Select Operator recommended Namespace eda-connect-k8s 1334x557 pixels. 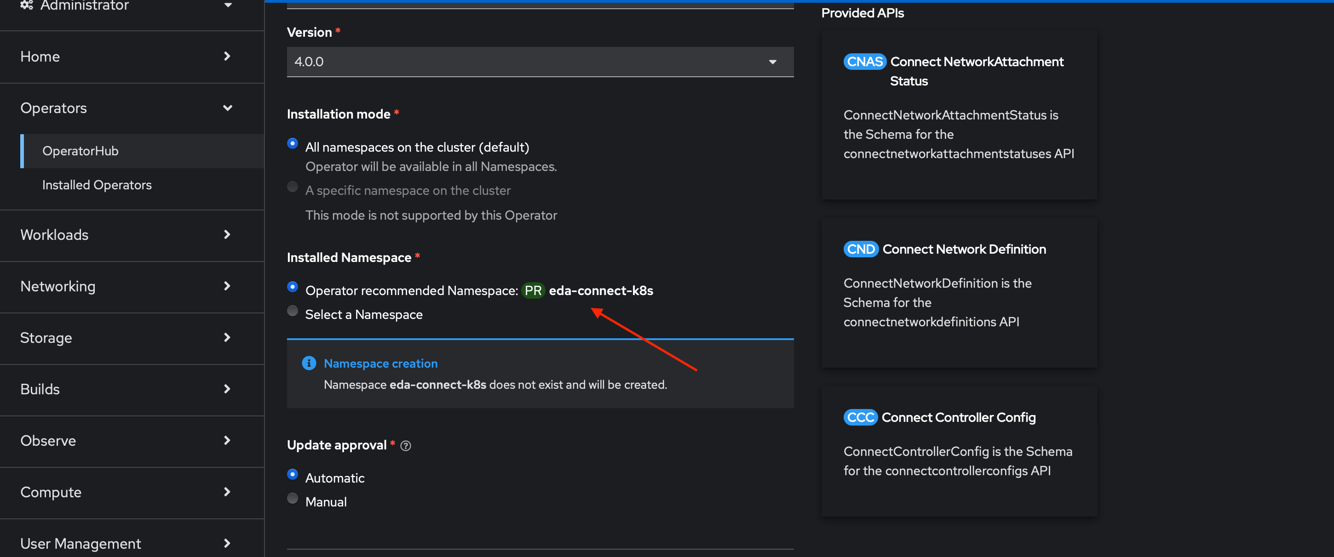coord(293,287)
